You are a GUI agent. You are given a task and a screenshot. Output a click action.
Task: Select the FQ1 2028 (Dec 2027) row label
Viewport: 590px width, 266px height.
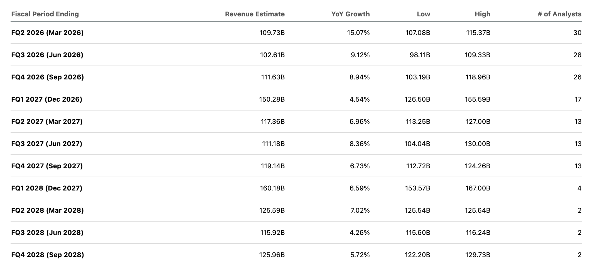coord(46,188)
